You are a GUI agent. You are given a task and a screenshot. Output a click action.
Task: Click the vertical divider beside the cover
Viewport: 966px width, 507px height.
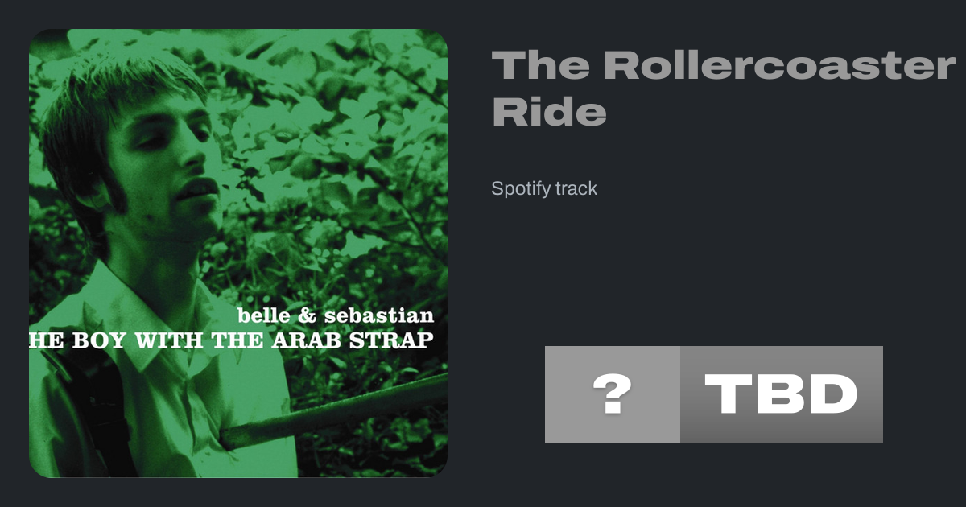[469, 253]
